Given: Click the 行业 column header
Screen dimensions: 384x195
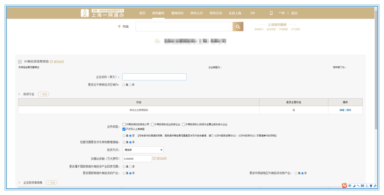Looking at the screenshot, I should pyautogui.click(x=139, y=102).
